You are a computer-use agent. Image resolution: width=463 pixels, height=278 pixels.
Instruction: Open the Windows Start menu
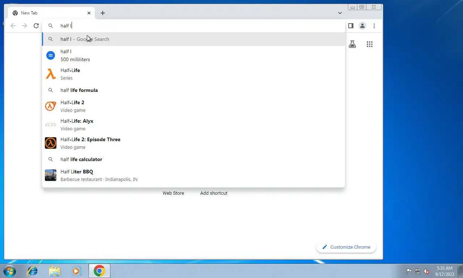(x=9, y=271)
